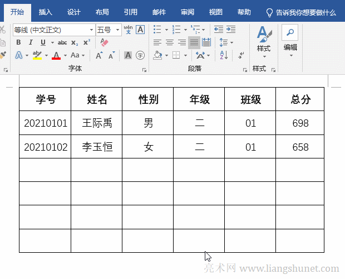This screenshot has width=345, height=279.
Task: Align text right
Action: [182, 42]
